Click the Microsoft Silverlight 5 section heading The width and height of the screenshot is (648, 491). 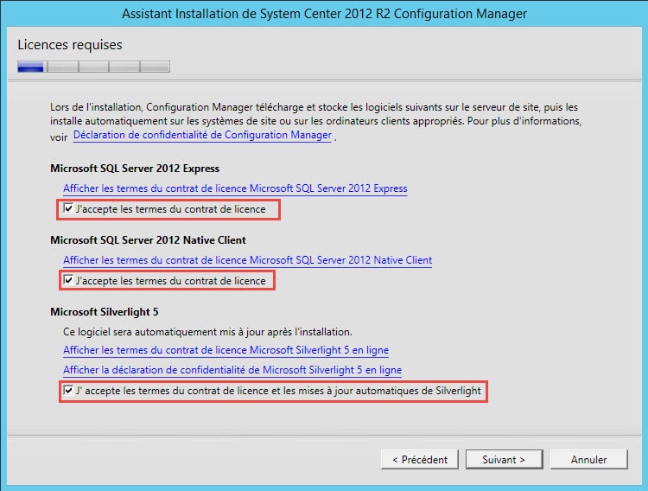(x=105, y=312)
